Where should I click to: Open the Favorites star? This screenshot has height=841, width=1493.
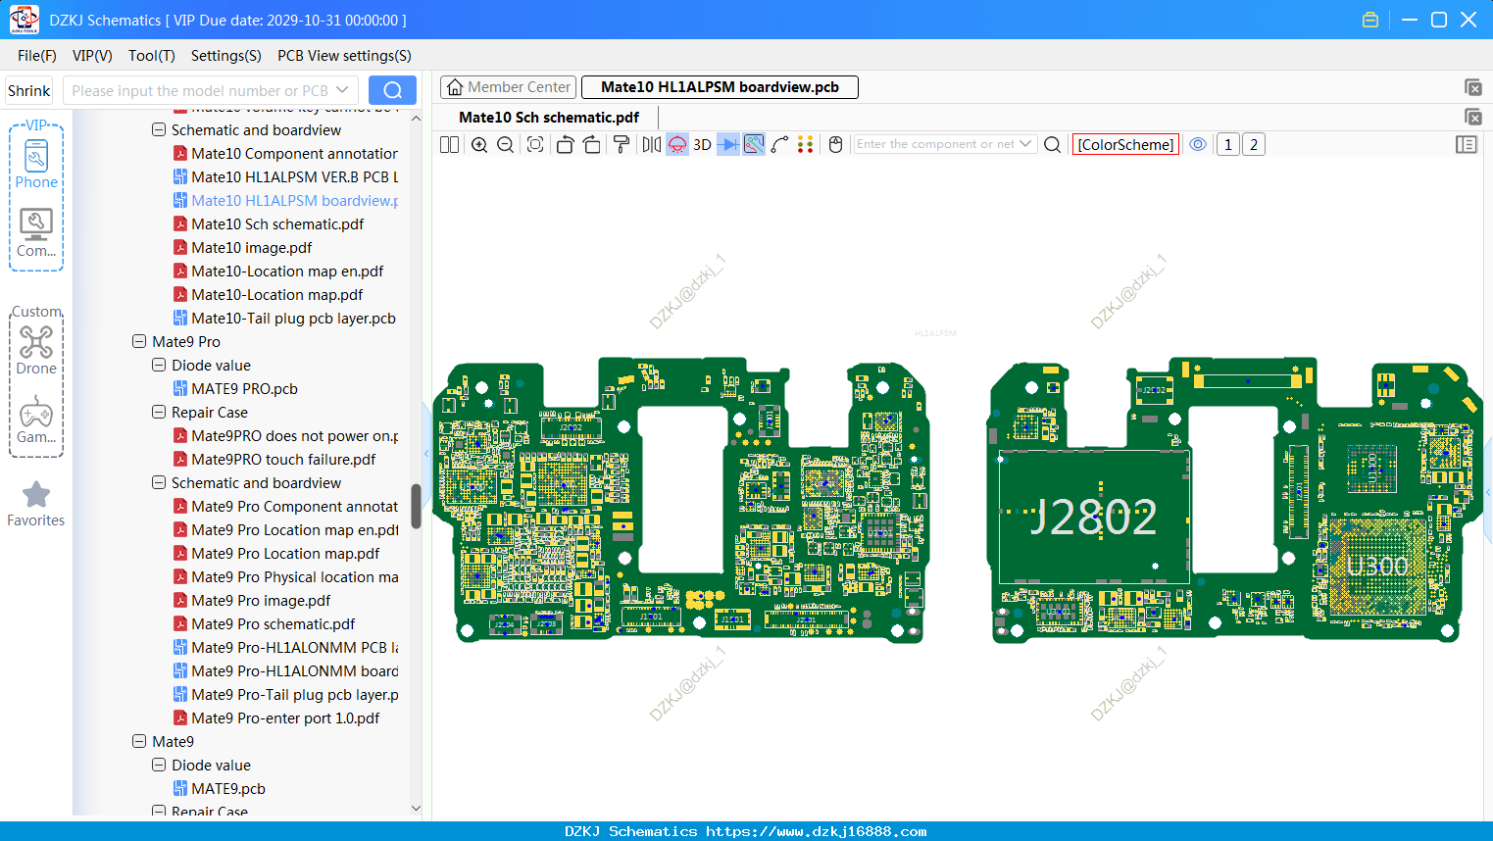36,504
